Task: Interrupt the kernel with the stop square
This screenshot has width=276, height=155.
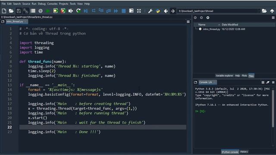Action: click(x=263, y=82)
